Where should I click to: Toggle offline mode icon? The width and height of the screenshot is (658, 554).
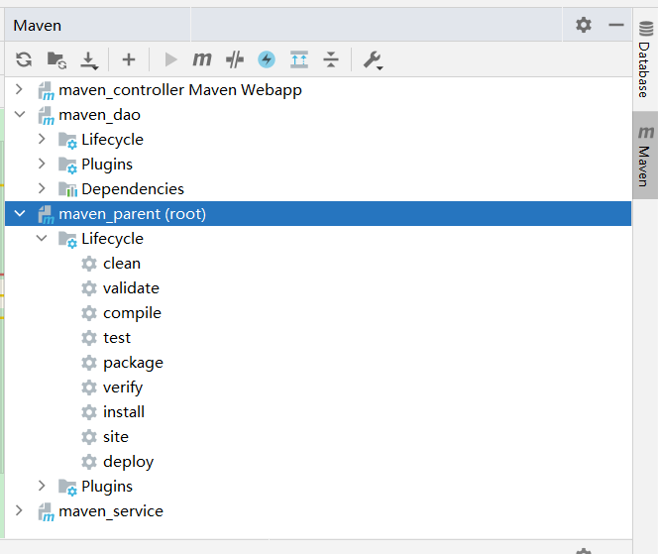pos(235,59)
